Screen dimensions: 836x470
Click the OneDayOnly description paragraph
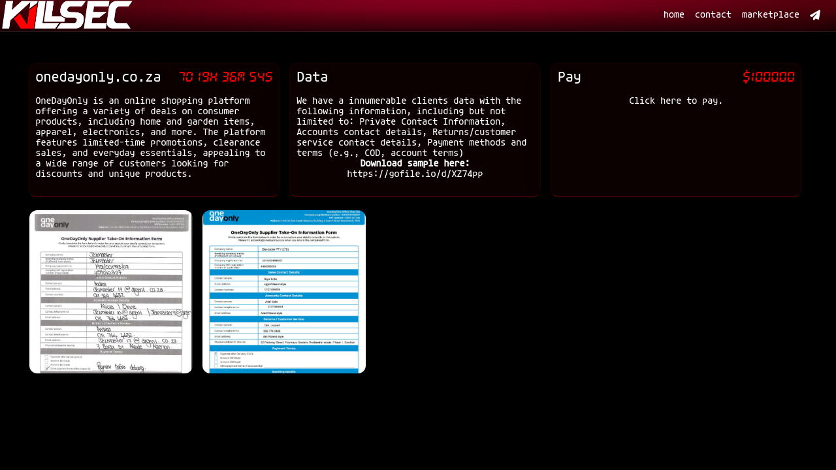point(151,137)
